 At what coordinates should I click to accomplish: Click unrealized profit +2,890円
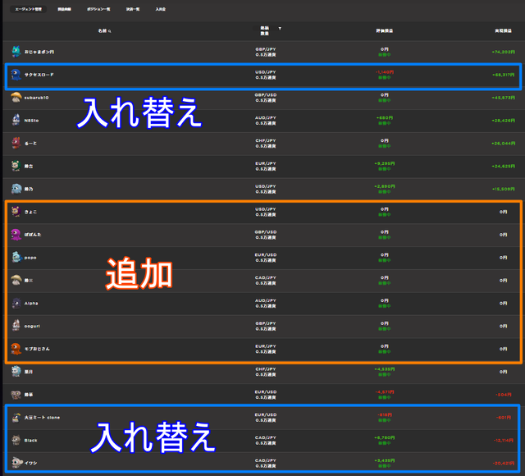(385, 186)
